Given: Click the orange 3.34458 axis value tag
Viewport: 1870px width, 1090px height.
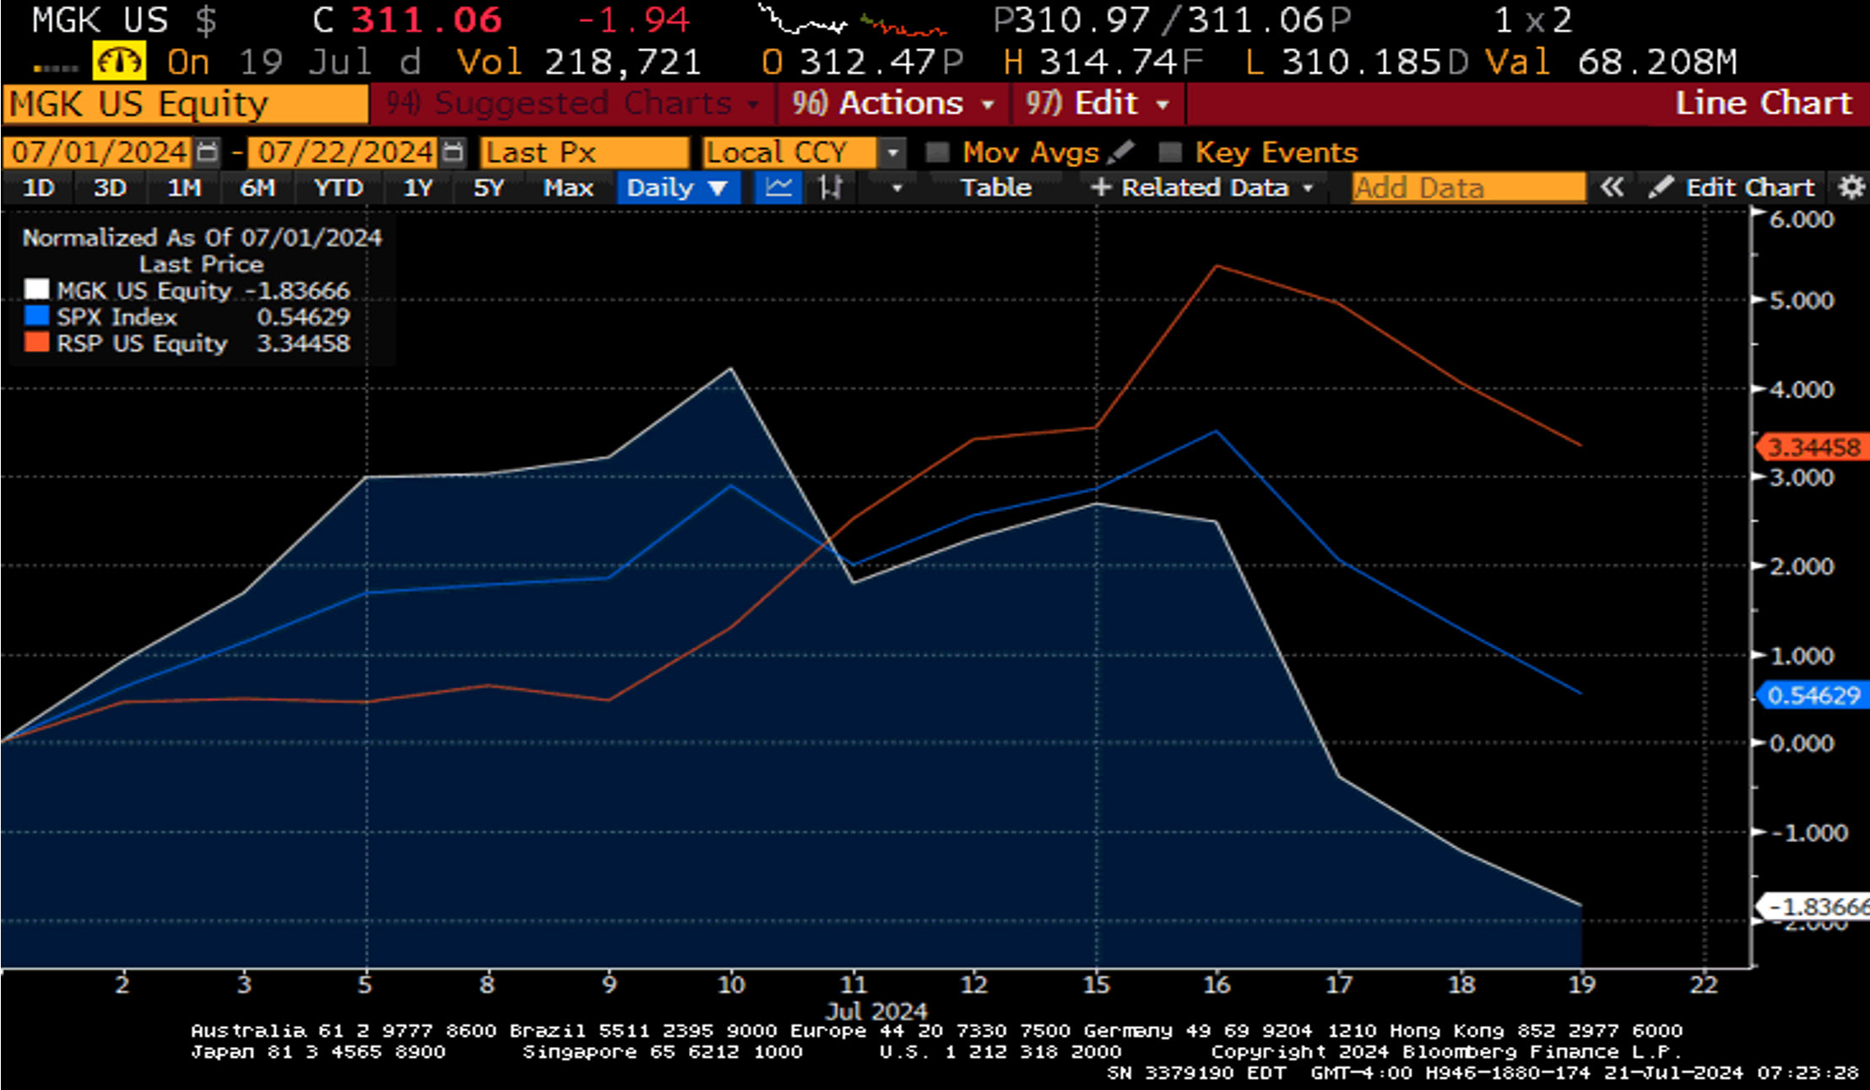Looking at the screenshot, I should tap(1813, 447).
